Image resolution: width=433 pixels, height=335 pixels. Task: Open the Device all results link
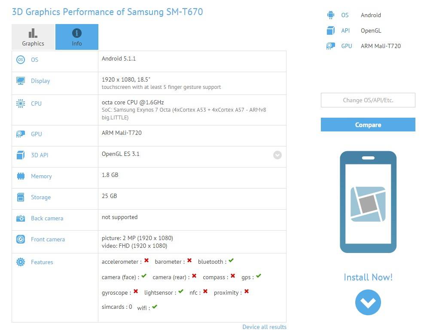coord(264,327)
